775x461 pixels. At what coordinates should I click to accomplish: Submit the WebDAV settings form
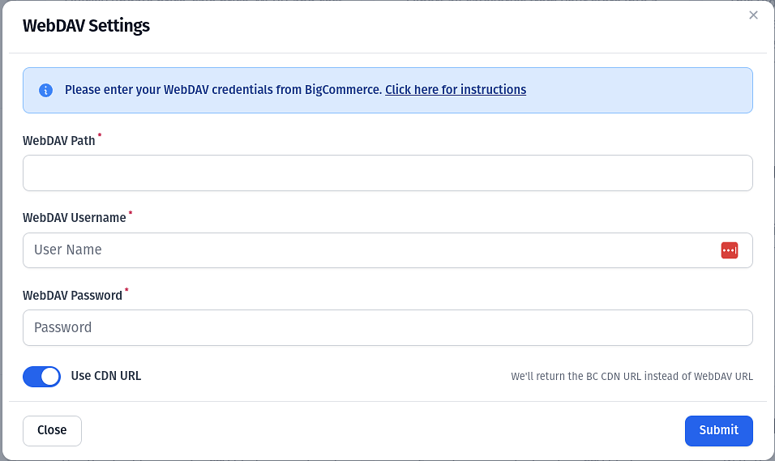[718, 431]
